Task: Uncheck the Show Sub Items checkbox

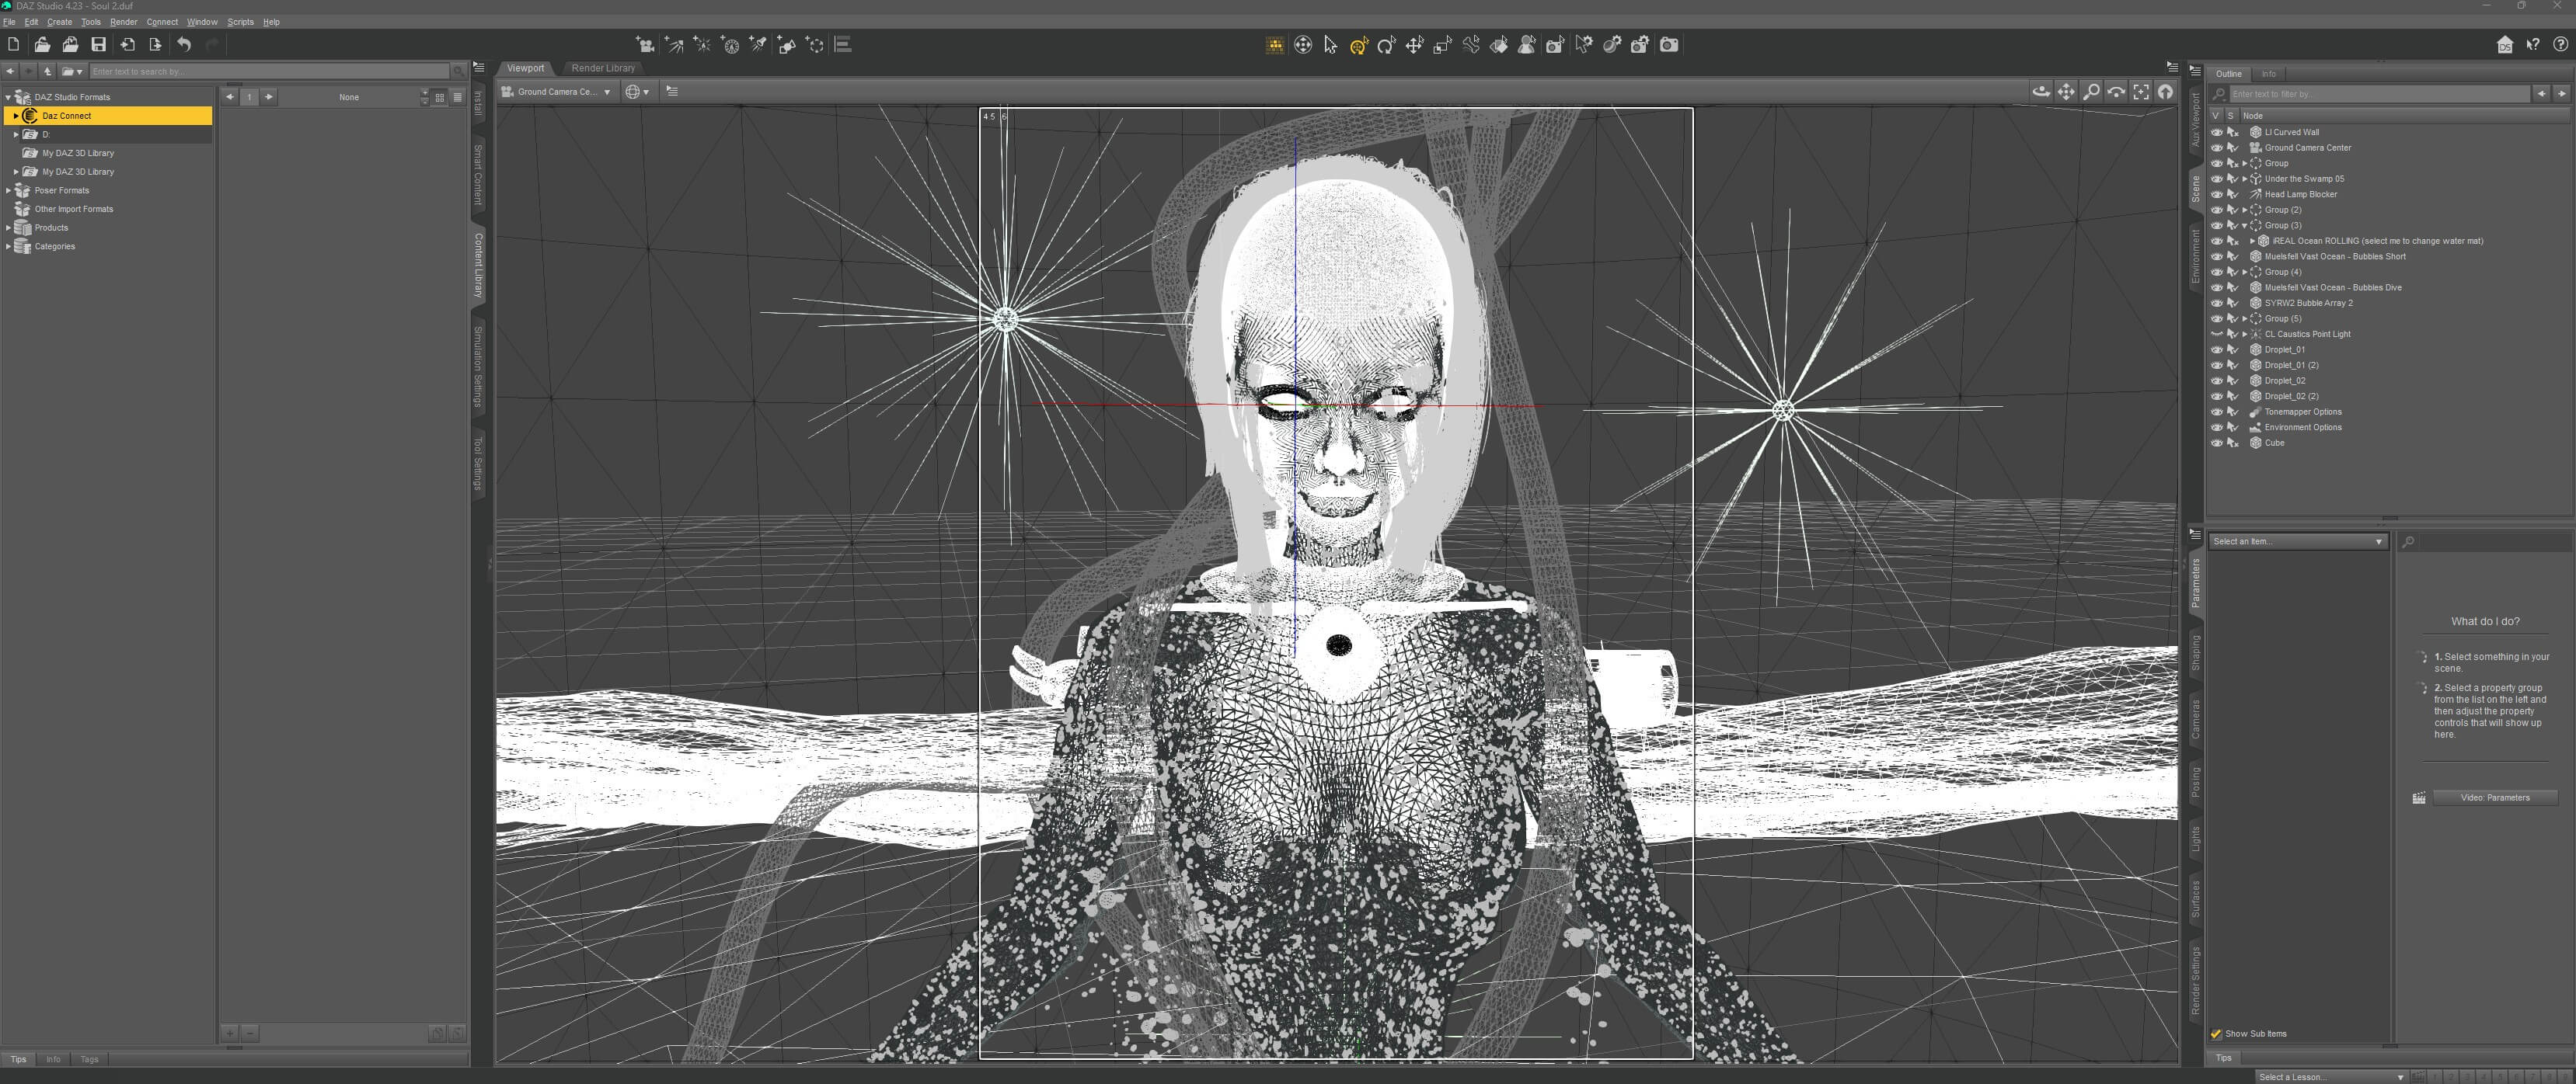Action: (2216, 1033)
